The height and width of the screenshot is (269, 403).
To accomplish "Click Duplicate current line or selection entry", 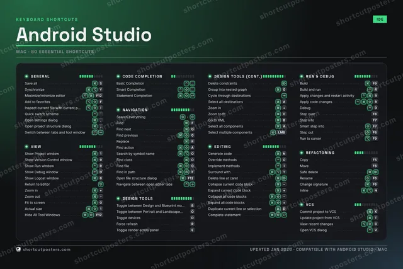I will coord(247,209).
